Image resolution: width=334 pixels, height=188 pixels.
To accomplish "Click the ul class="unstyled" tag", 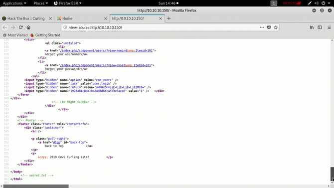I will coord(63,43).
